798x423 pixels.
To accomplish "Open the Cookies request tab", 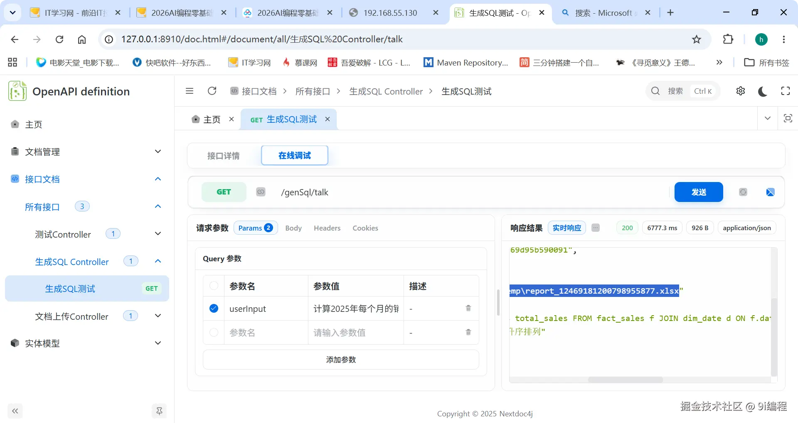I will coord(365,228).
